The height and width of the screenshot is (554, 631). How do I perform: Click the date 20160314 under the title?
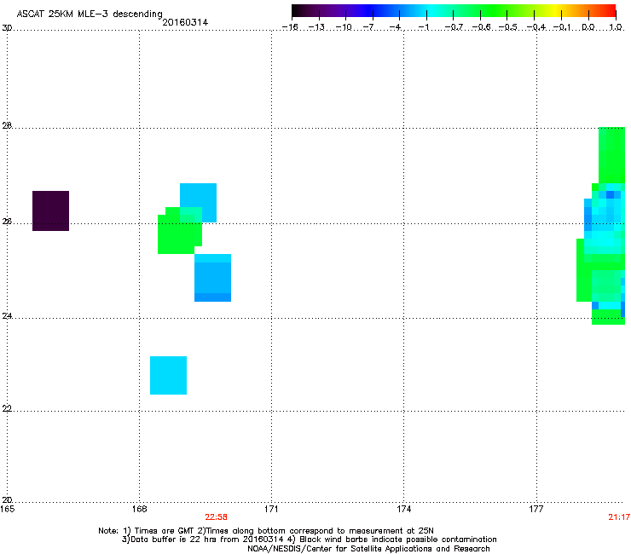tap(185, 22)
